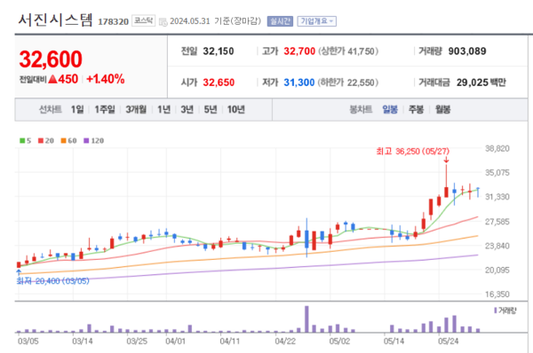Click the 전일 value 32,150

pos(219,51)
